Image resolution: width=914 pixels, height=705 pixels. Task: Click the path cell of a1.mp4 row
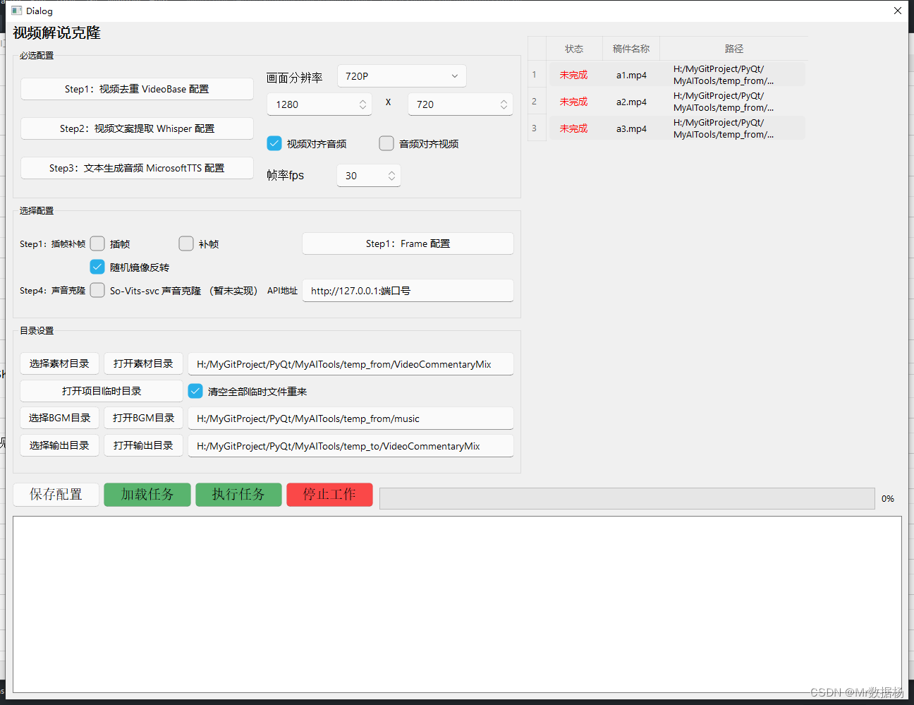click(733, 75)
